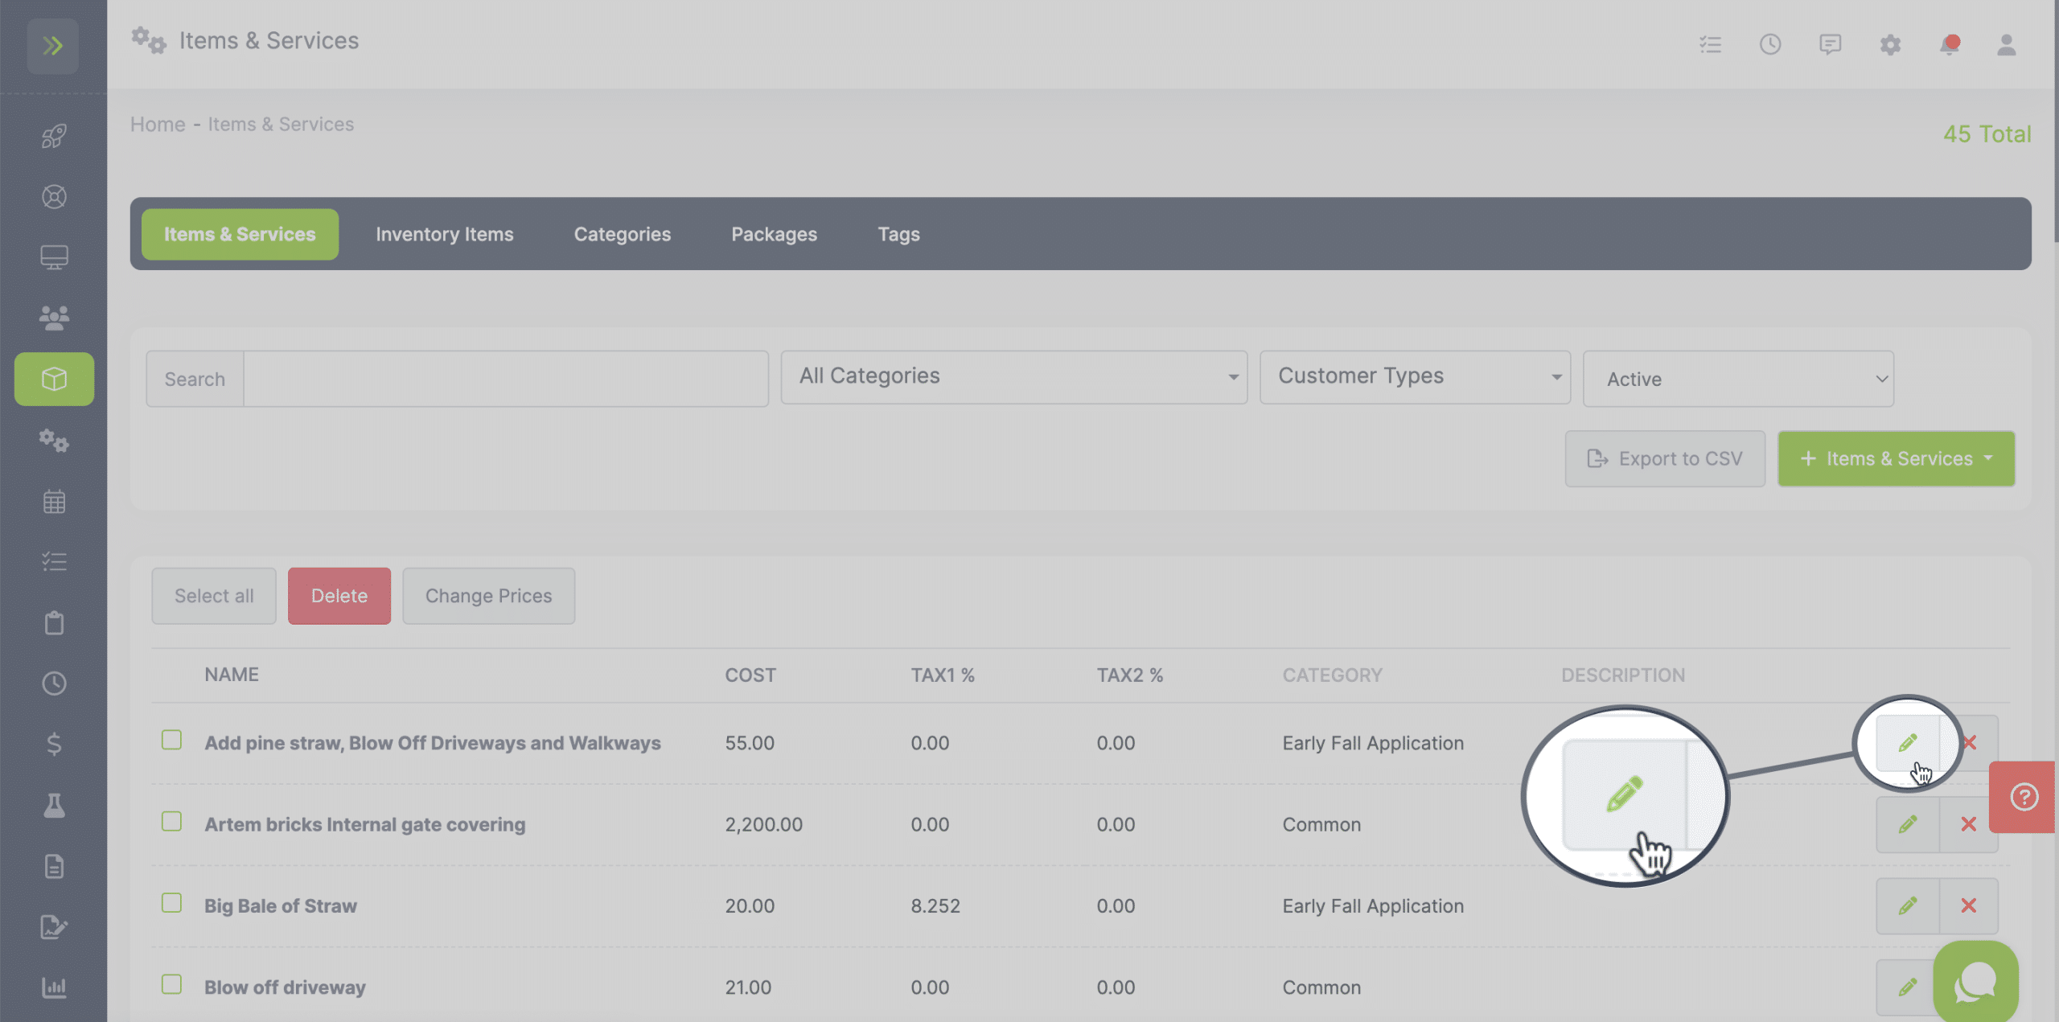
Task: Open the customers group sidebar icon
Action: click(x=54, y=318)
